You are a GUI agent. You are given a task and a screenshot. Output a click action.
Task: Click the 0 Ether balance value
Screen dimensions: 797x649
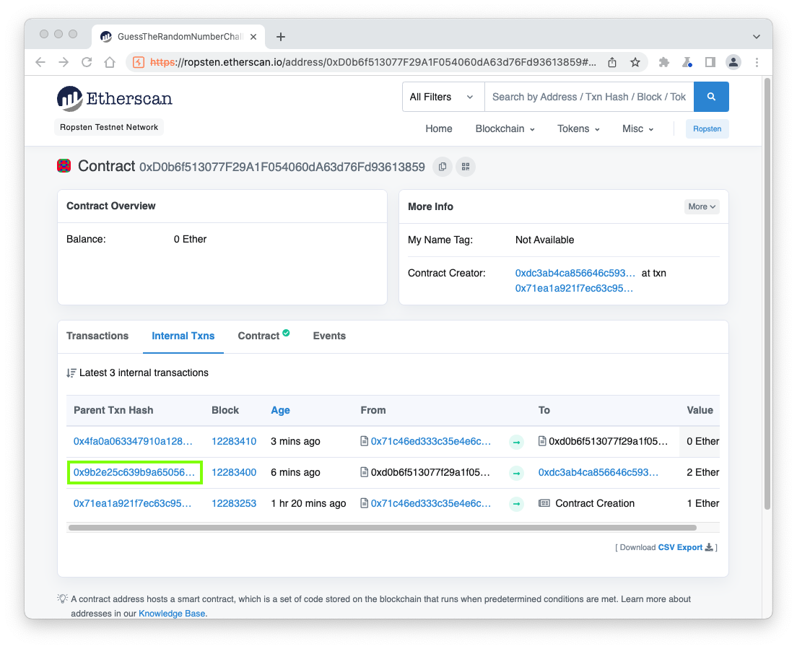[190, 239]
